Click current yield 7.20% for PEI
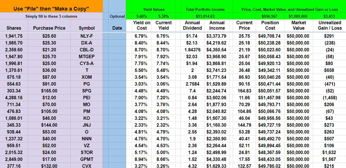Viewport: 346px width, 168px height. click(164, 98)
